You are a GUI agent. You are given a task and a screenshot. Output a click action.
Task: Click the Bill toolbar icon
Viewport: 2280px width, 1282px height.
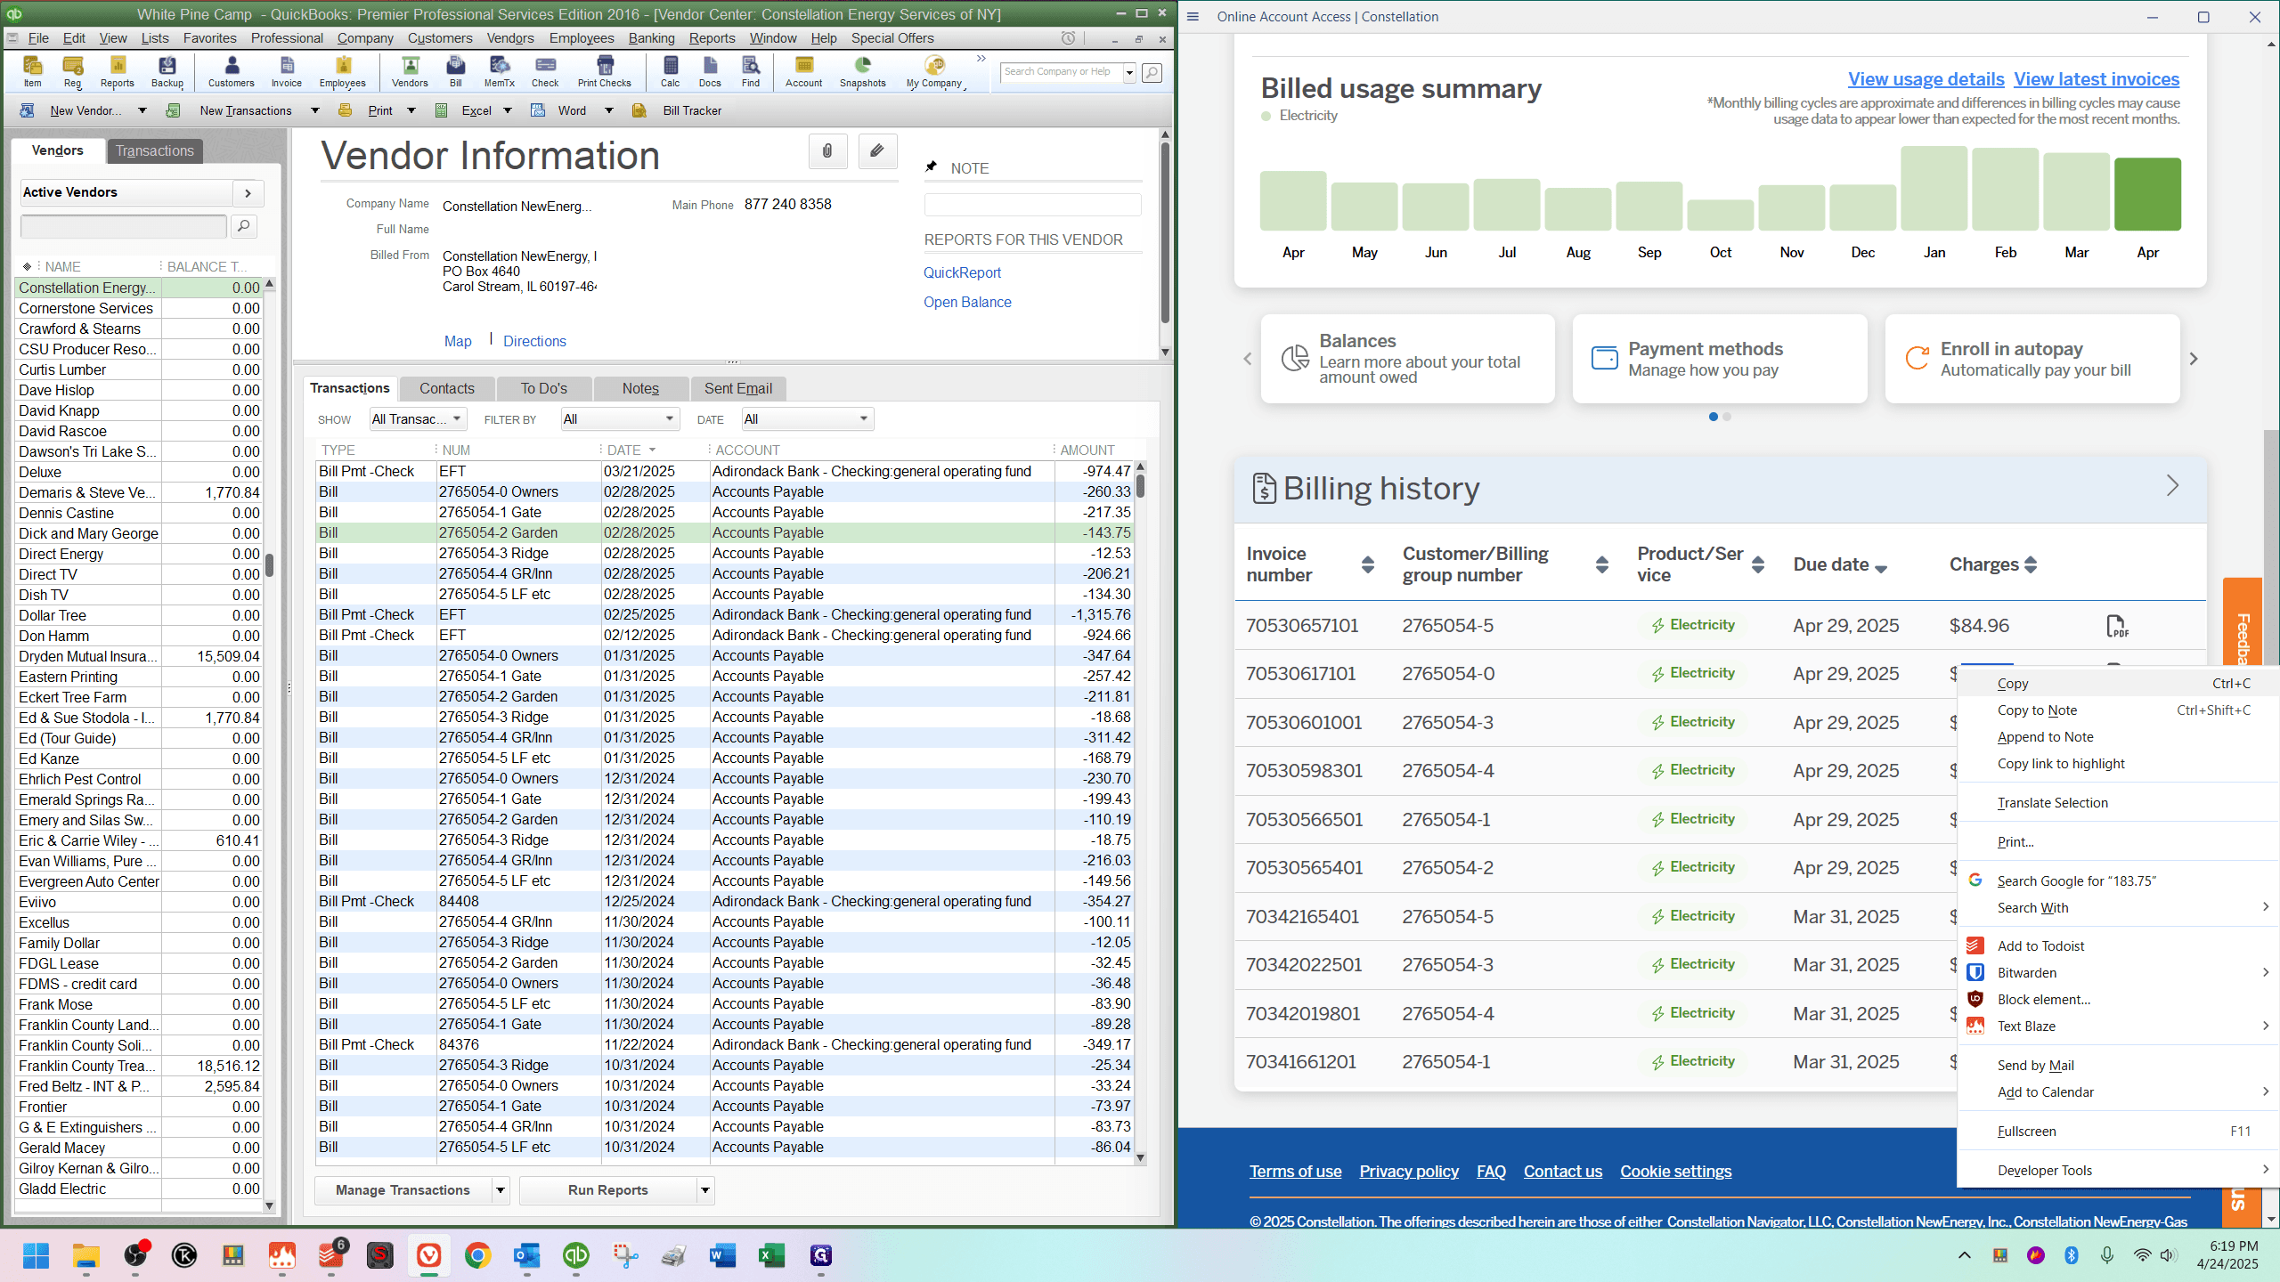coord(456,71)
